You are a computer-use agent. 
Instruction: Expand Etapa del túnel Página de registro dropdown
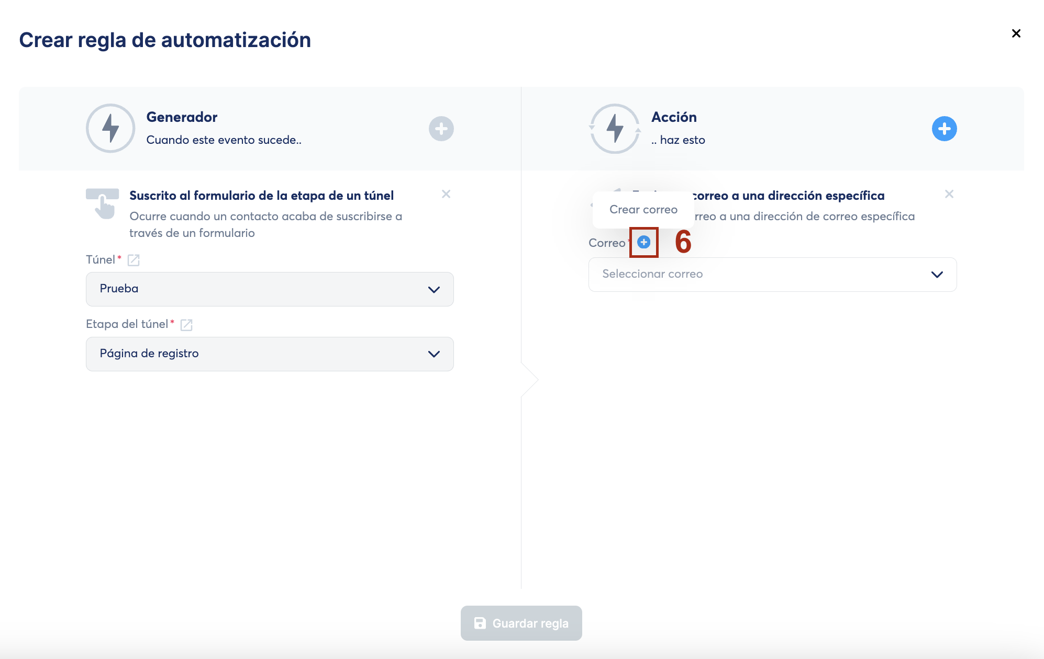(x=269, y=354)
